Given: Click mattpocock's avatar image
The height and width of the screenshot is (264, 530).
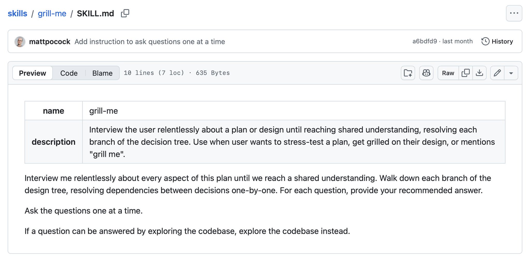Looking at the screenshot, I should pos(20,42).
